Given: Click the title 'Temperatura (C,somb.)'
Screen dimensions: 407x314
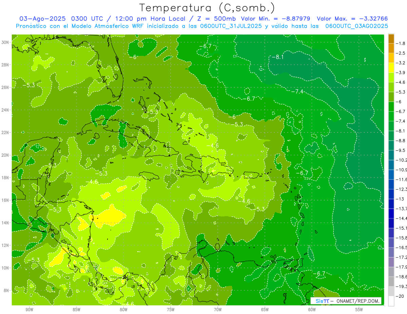Looking at the screenshot, I should 207,8.
